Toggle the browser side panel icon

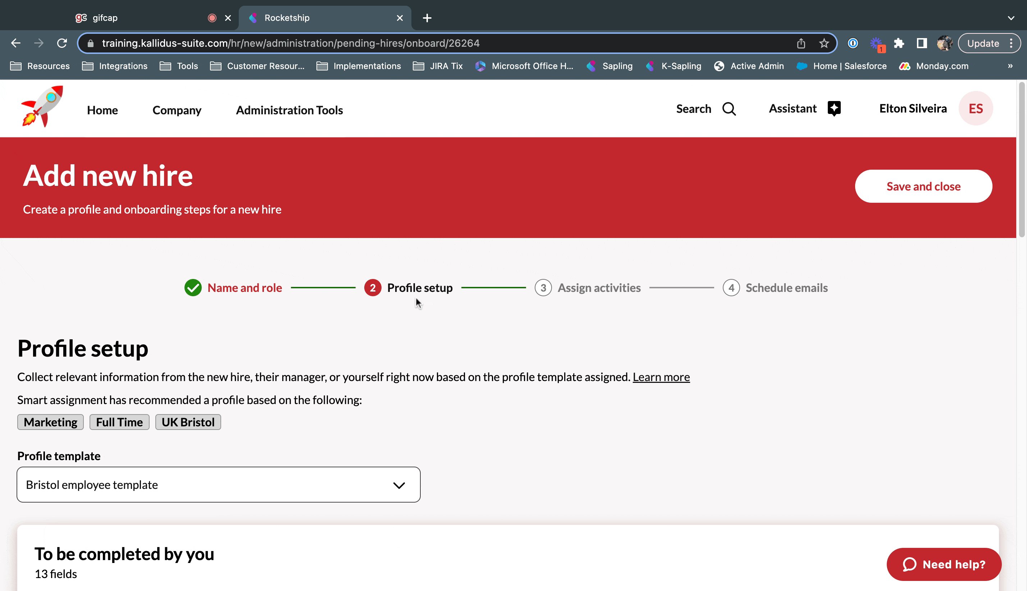click(921, 43)
